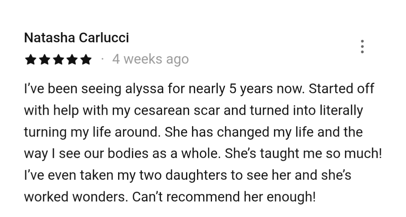The height and width of the screenshot is (217, 406).
Task: Click the '4 weeks ago' timestamp
Action: tap(150, 59)
